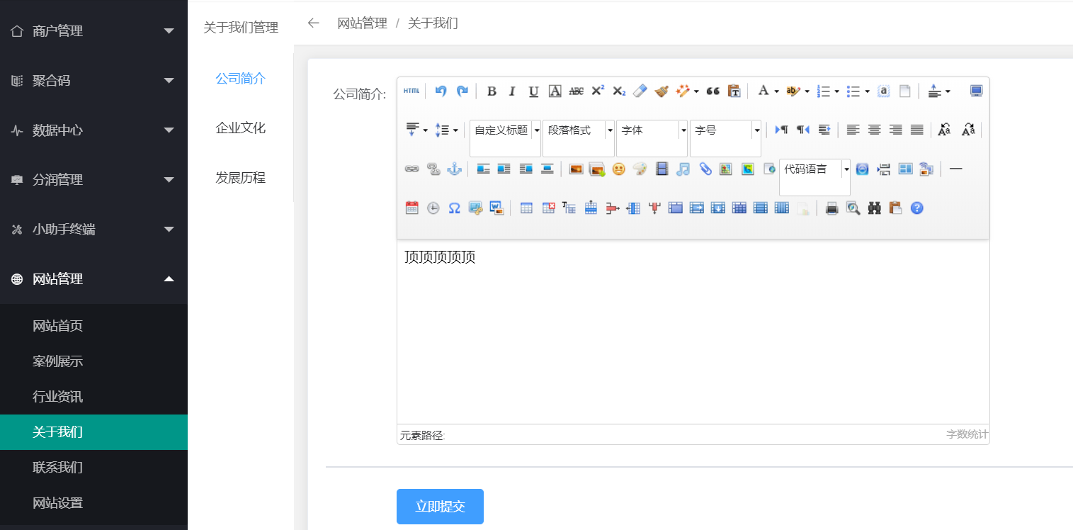Insert an emoticon using the smiley icon

(618, 169)
